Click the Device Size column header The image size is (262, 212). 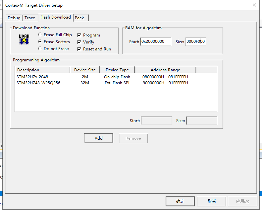[x=85, y=70]
